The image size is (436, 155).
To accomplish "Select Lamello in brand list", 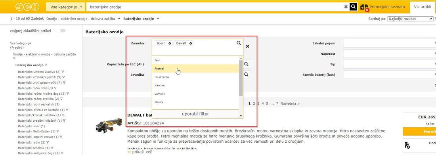I will tap(195, 94).
